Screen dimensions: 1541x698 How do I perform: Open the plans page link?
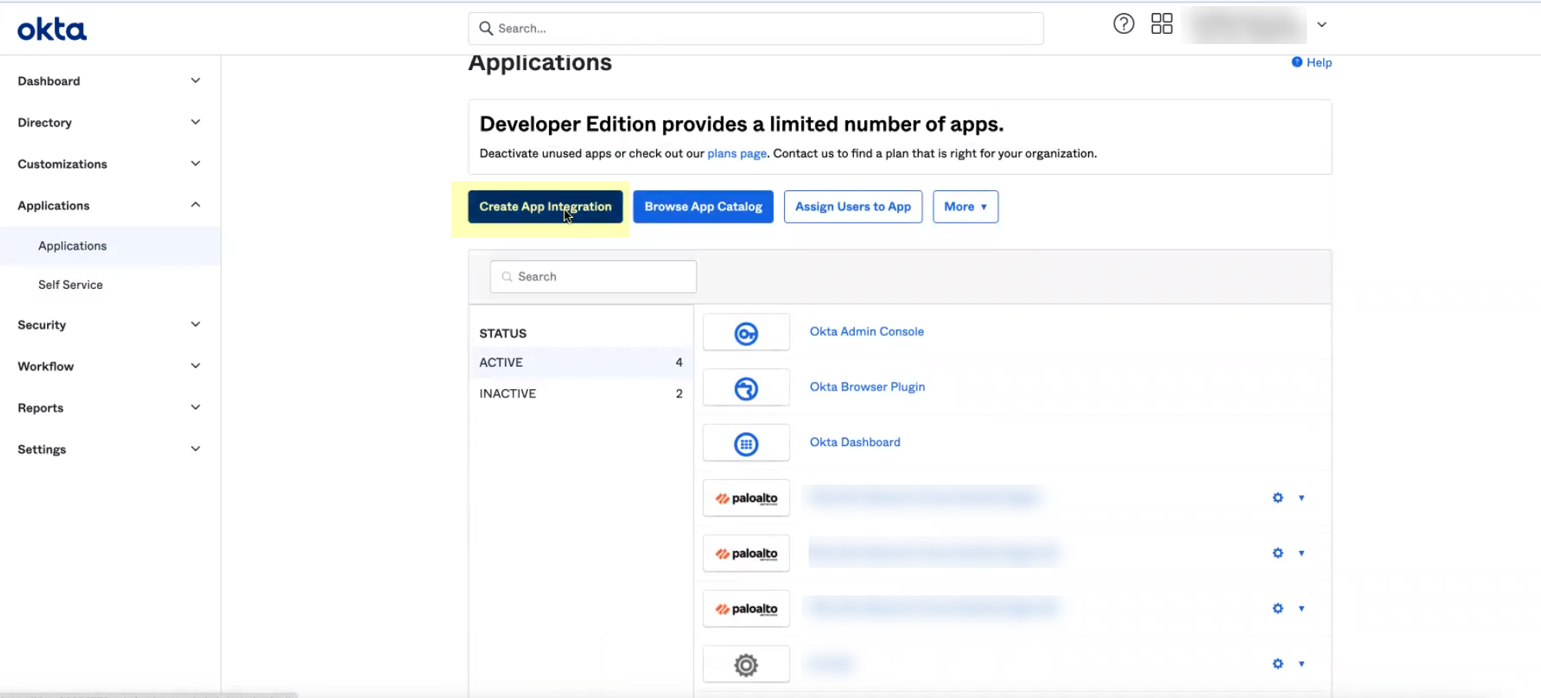[x=736, y=153]
